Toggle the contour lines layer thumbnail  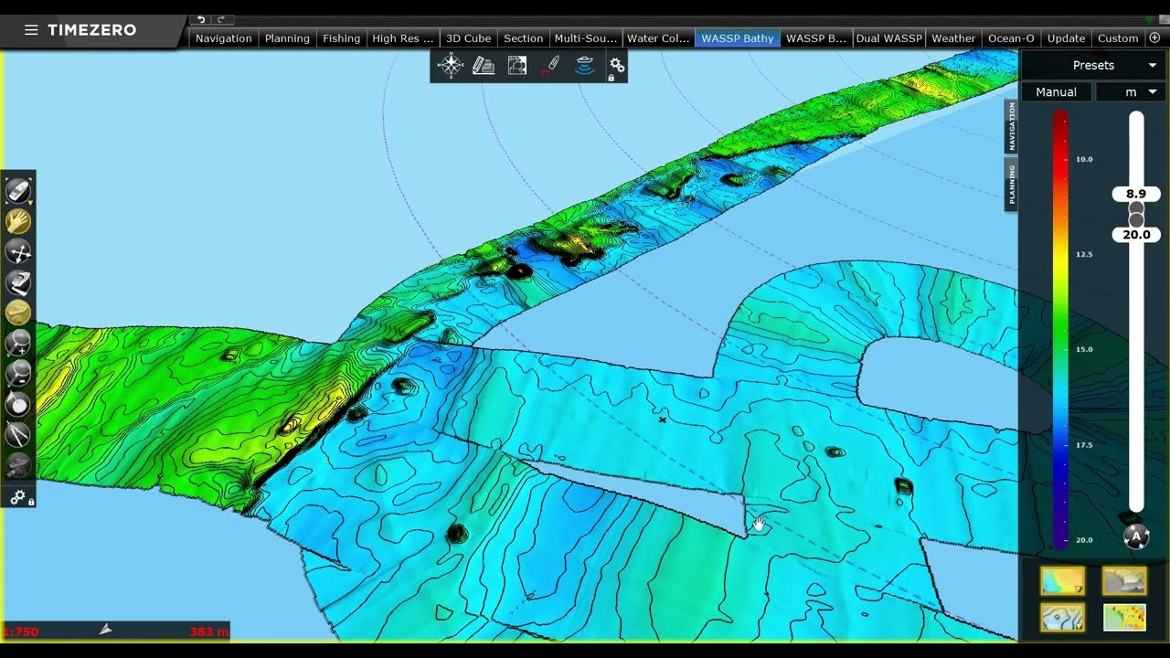point(1062,618)
